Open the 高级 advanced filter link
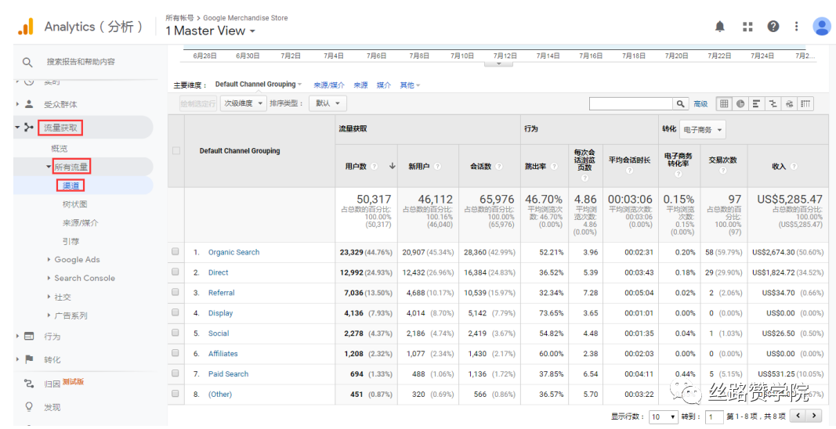Screen dimensions: 836x429 pos(700,104)
